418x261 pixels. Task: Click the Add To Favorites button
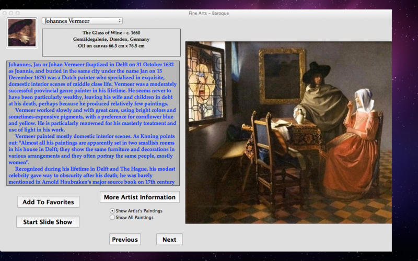coord(48,202)
